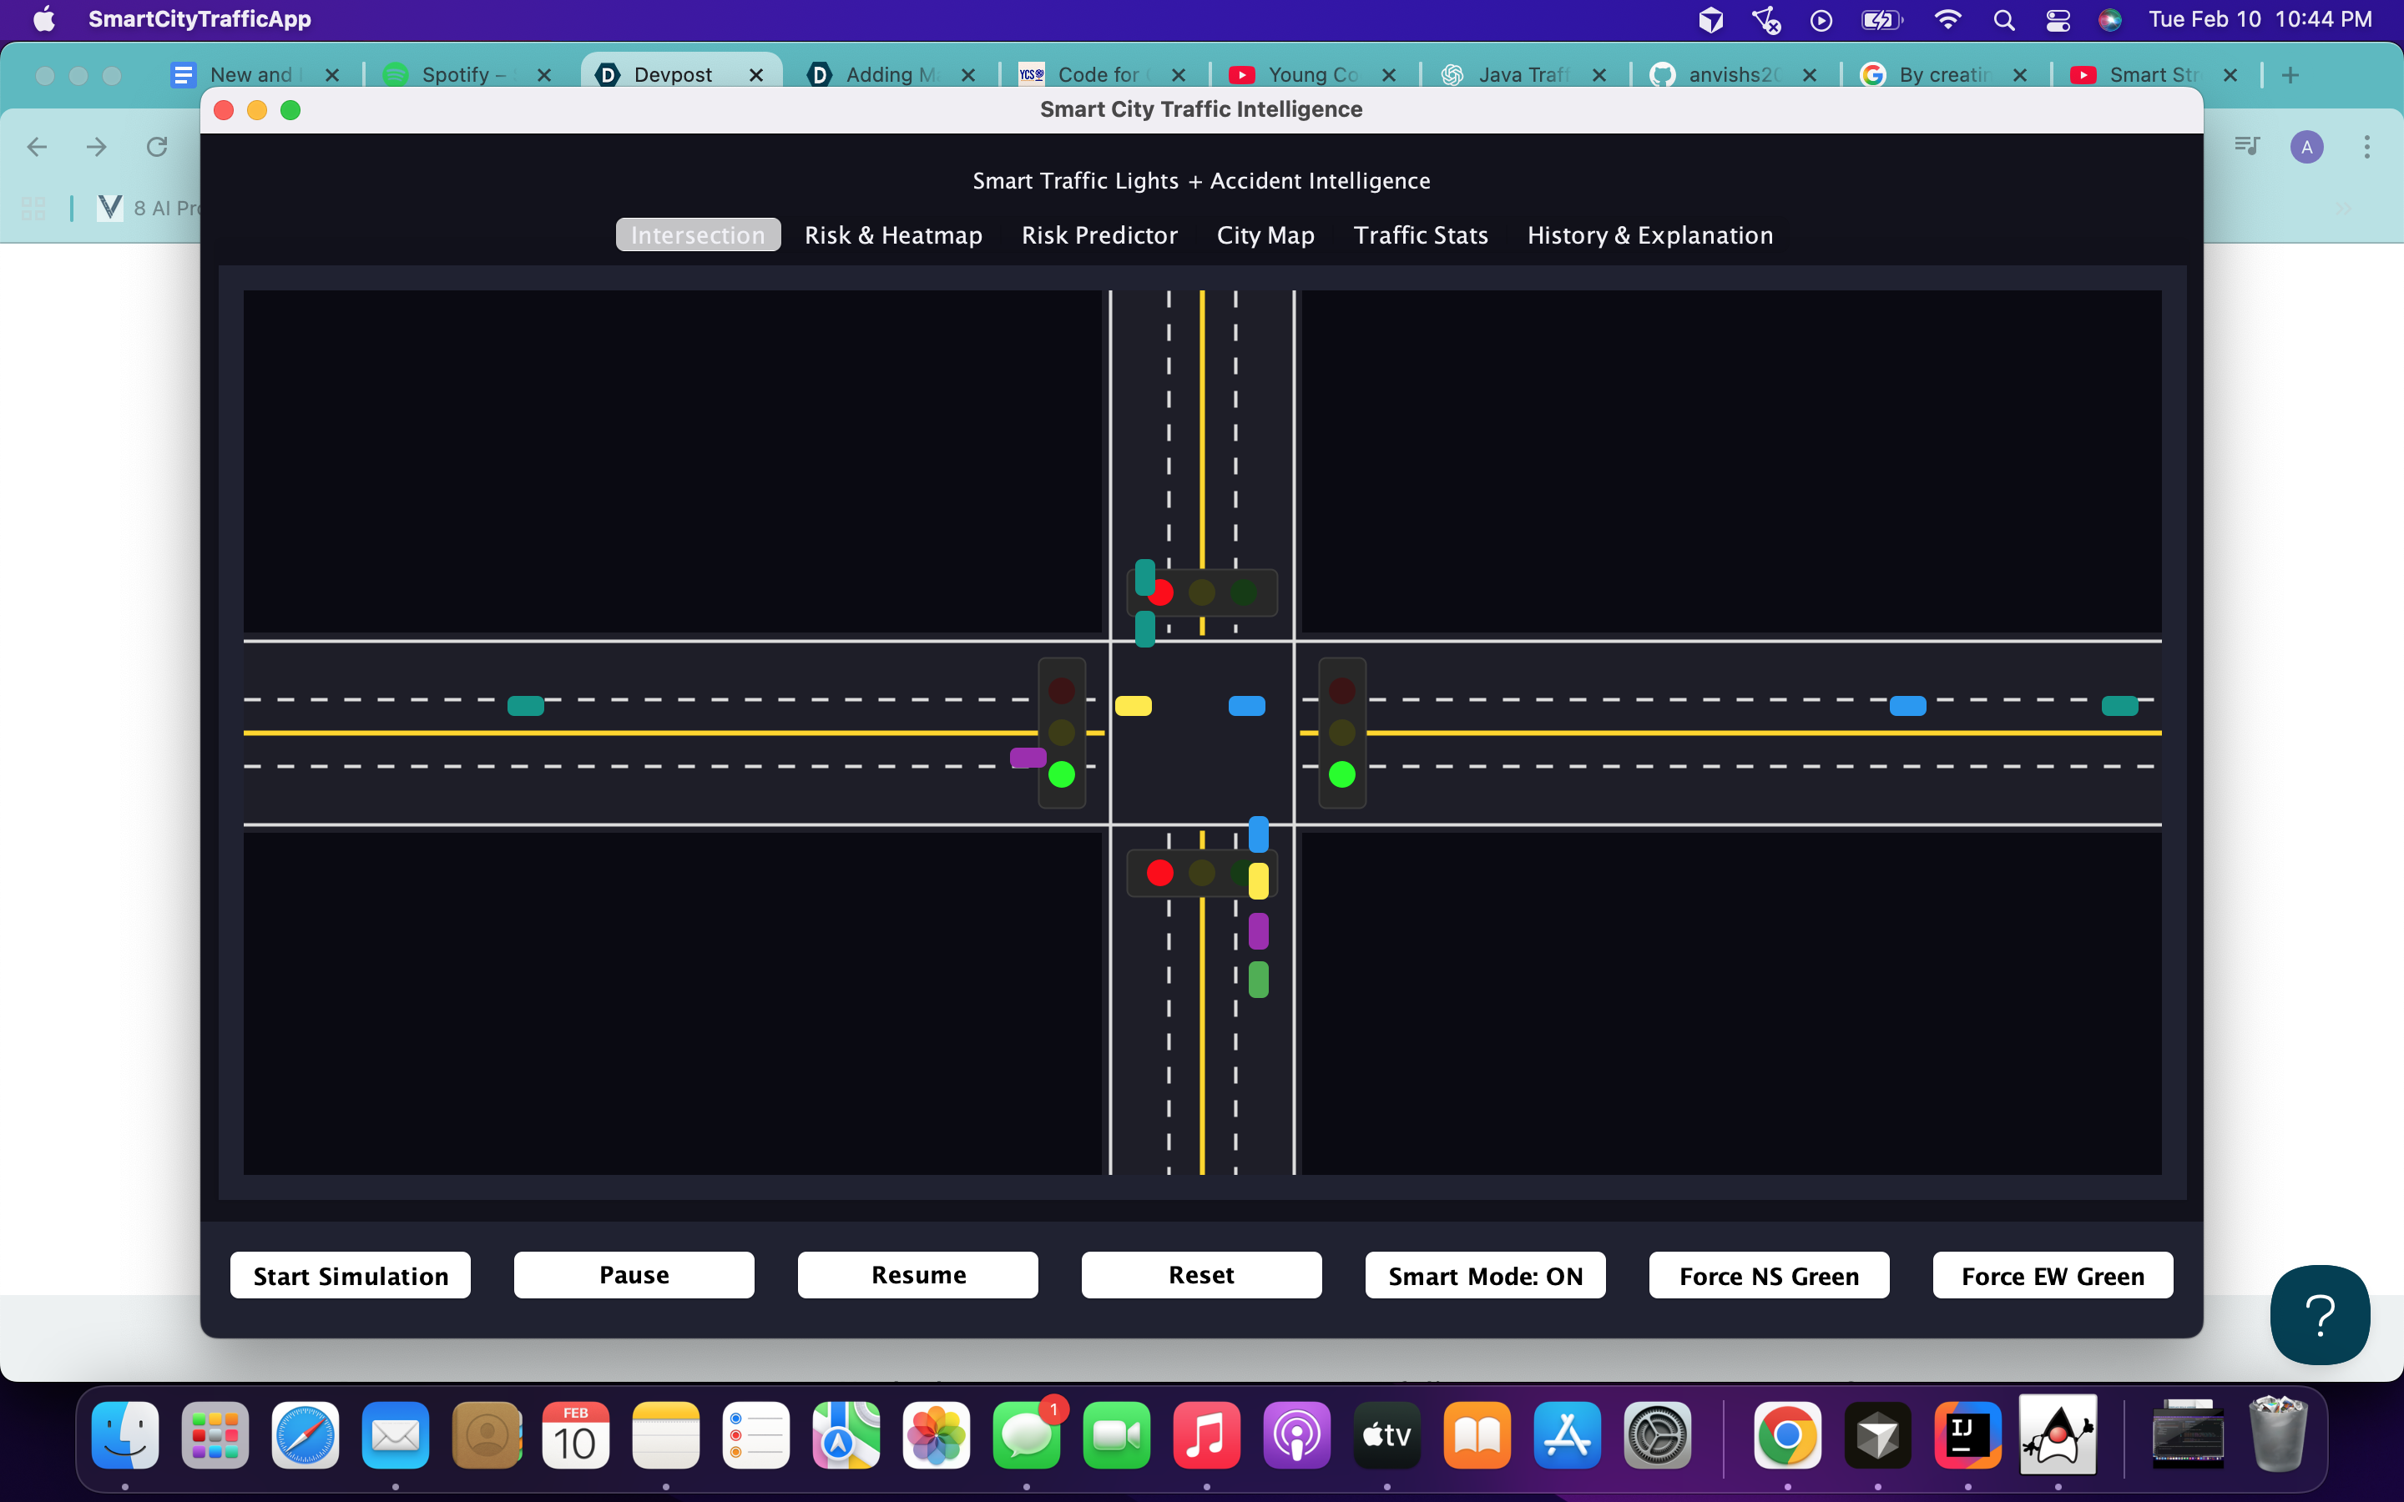
Task: Switch to Risk & Heatmap tab
Action: (x=892, y=235)
